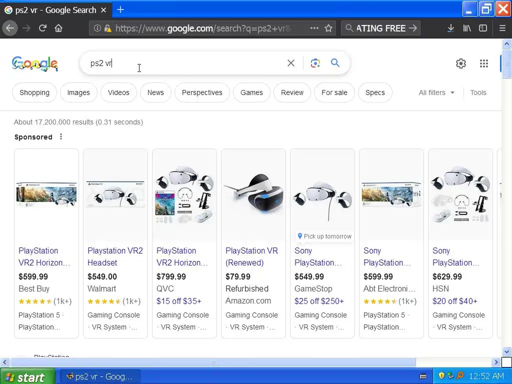Image resolution: width=512 pixels, height=384 pixels.
Task: Open Google Lens image search icon
Action: tap(315, 63)
